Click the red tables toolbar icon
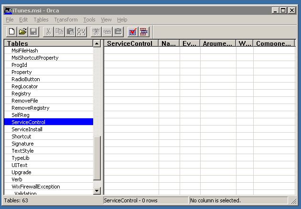Viewport: 301px width, 209px height. click(144, 31)
